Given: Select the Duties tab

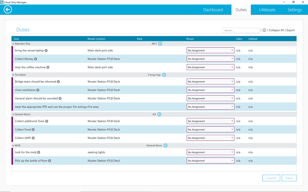Looking at the screenshot, I should point(241,10).
